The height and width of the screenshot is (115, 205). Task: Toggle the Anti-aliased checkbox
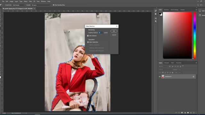click(88, 36)
